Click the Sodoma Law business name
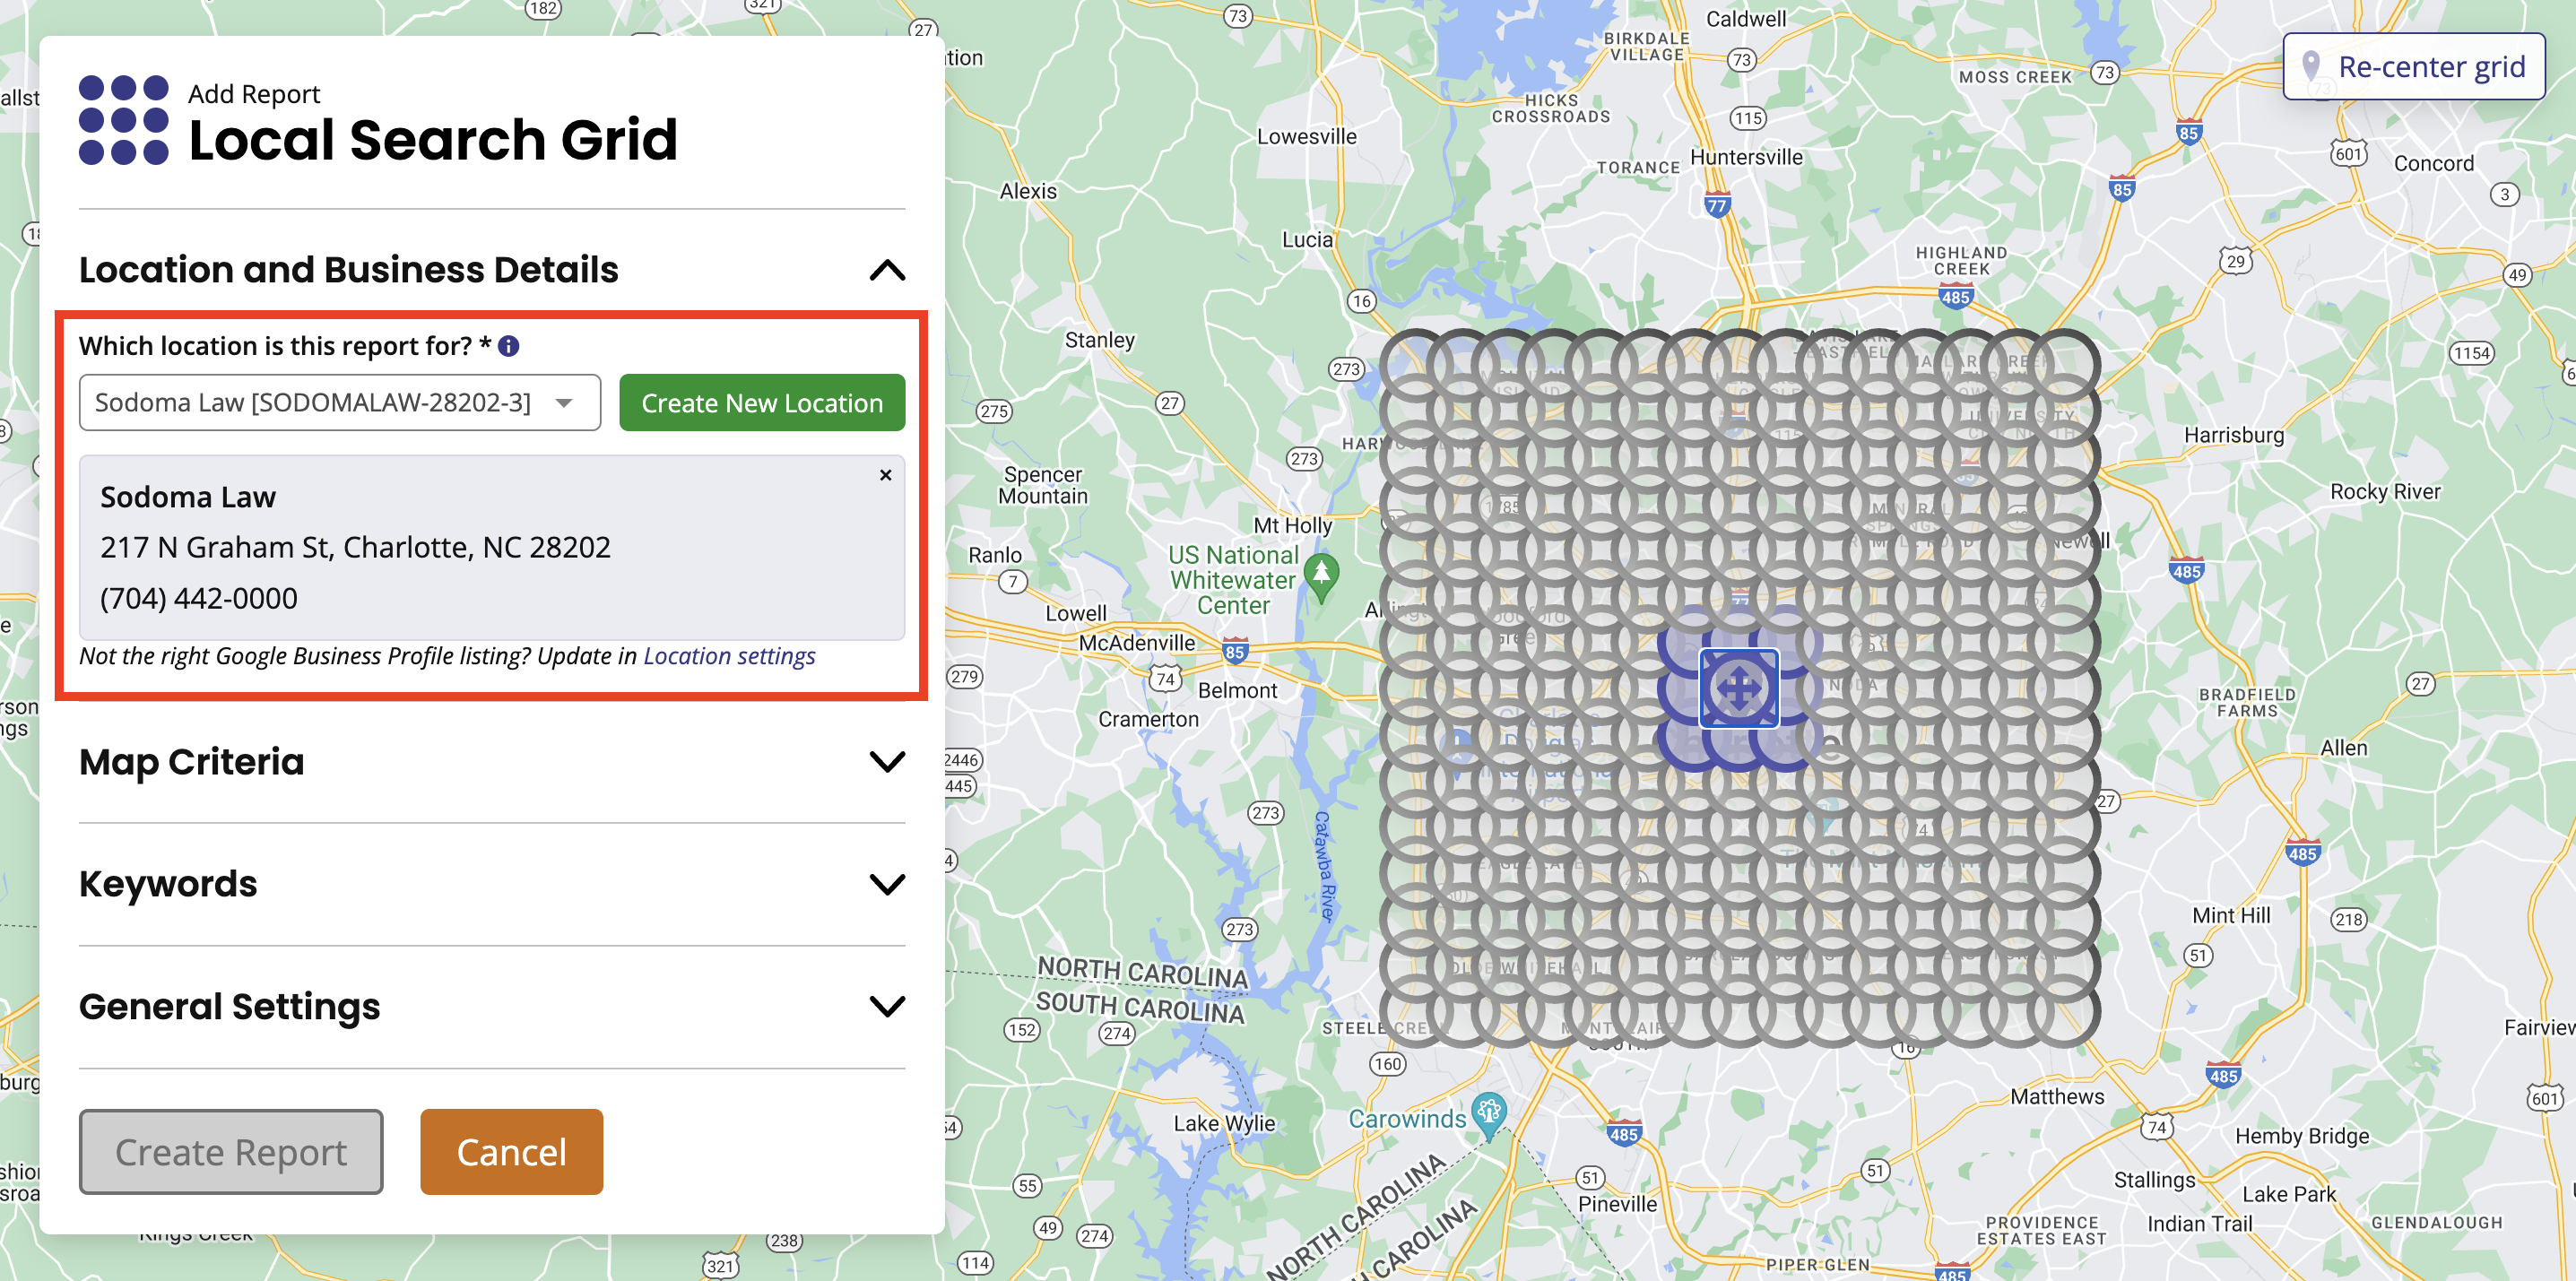The image size is (2576, 1281). click(188, 497)
